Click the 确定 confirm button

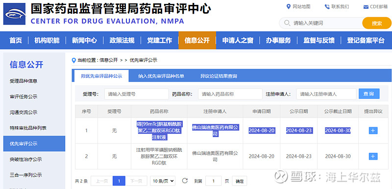pos(240,181)
